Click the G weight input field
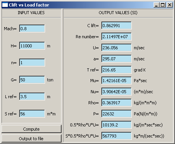Viewport: 175px width, 144px height. click(32, 80)
